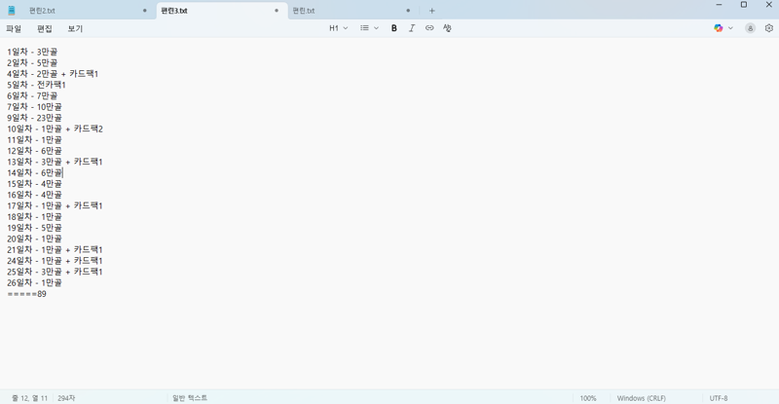Viewport: 779px width, 404px height.
Task: Open Notepad settings gear
Action: 768,28
